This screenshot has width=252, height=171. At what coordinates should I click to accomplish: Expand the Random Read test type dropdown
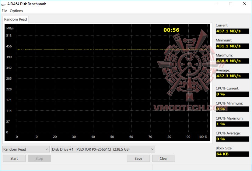tap(26, 149)
